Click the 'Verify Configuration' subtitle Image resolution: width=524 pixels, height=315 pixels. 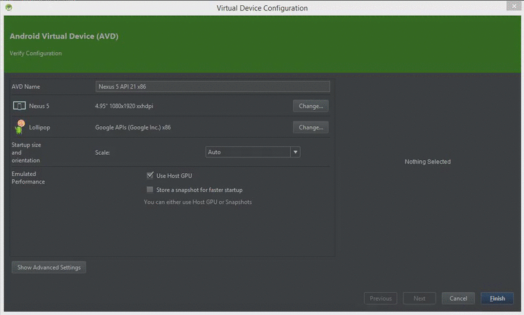36,54
